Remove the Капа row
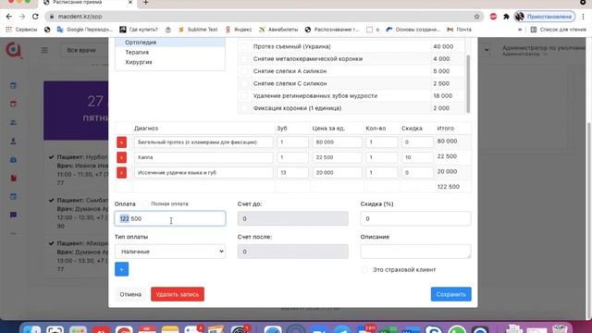 pyautogui.click(x=121, y=157)
